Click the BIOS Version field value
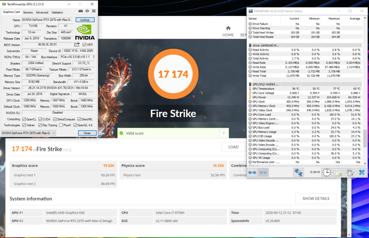The height and width of the screenshot is (238, 369). pyautogui.click(x=48, y=44)
